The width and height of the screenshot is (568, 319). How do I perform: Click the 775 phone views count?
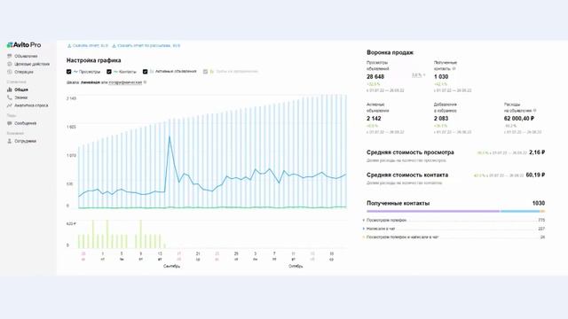click(541, 221)
